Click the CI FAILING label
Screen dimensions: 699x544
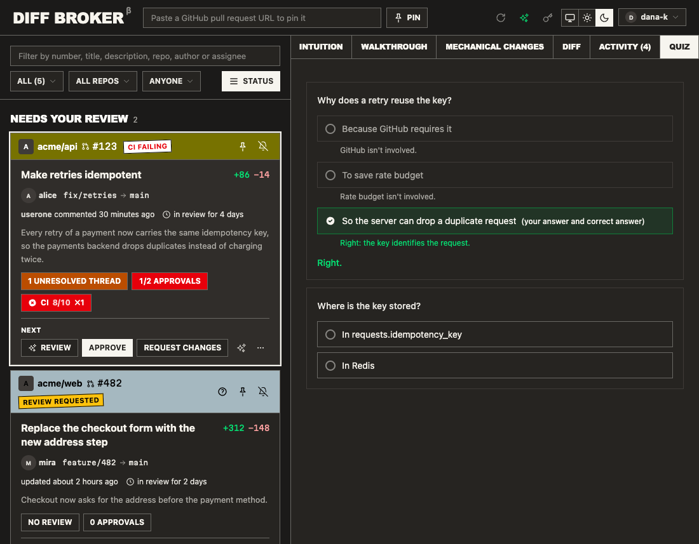pyautogui.click(x=147, y=147)
